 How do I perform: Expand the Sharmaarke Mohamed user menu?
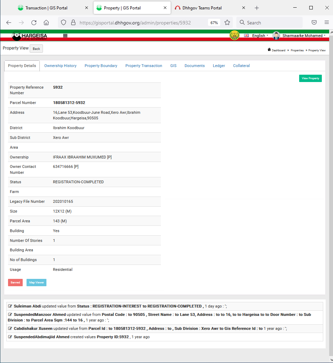coord(304,36)
